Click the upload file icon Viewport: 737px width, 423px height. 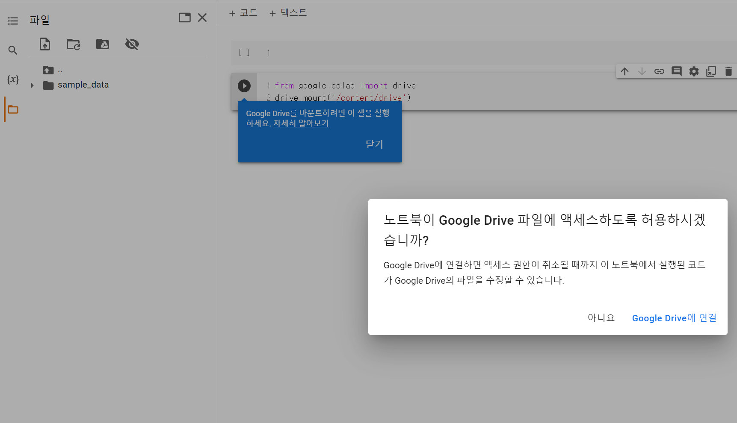pyautogui.click(x=45, y=44)
